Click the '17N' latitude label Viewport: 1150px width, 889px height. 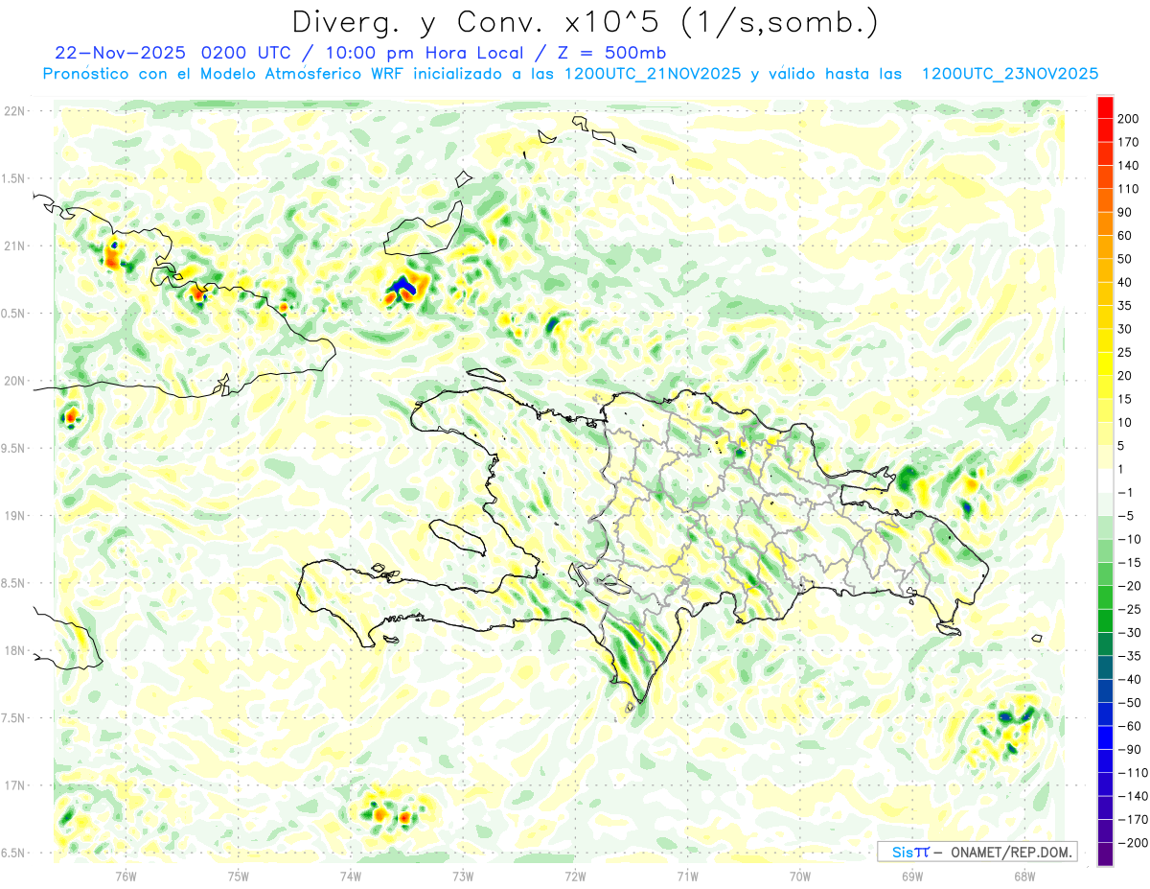(x=13, y=785)
